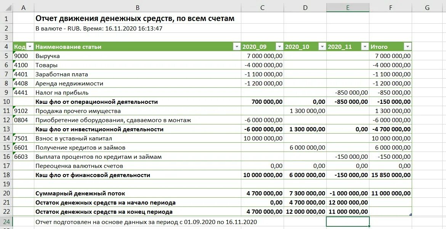Select row 1 header
The image size is (446, 229).
coord(6,19)
